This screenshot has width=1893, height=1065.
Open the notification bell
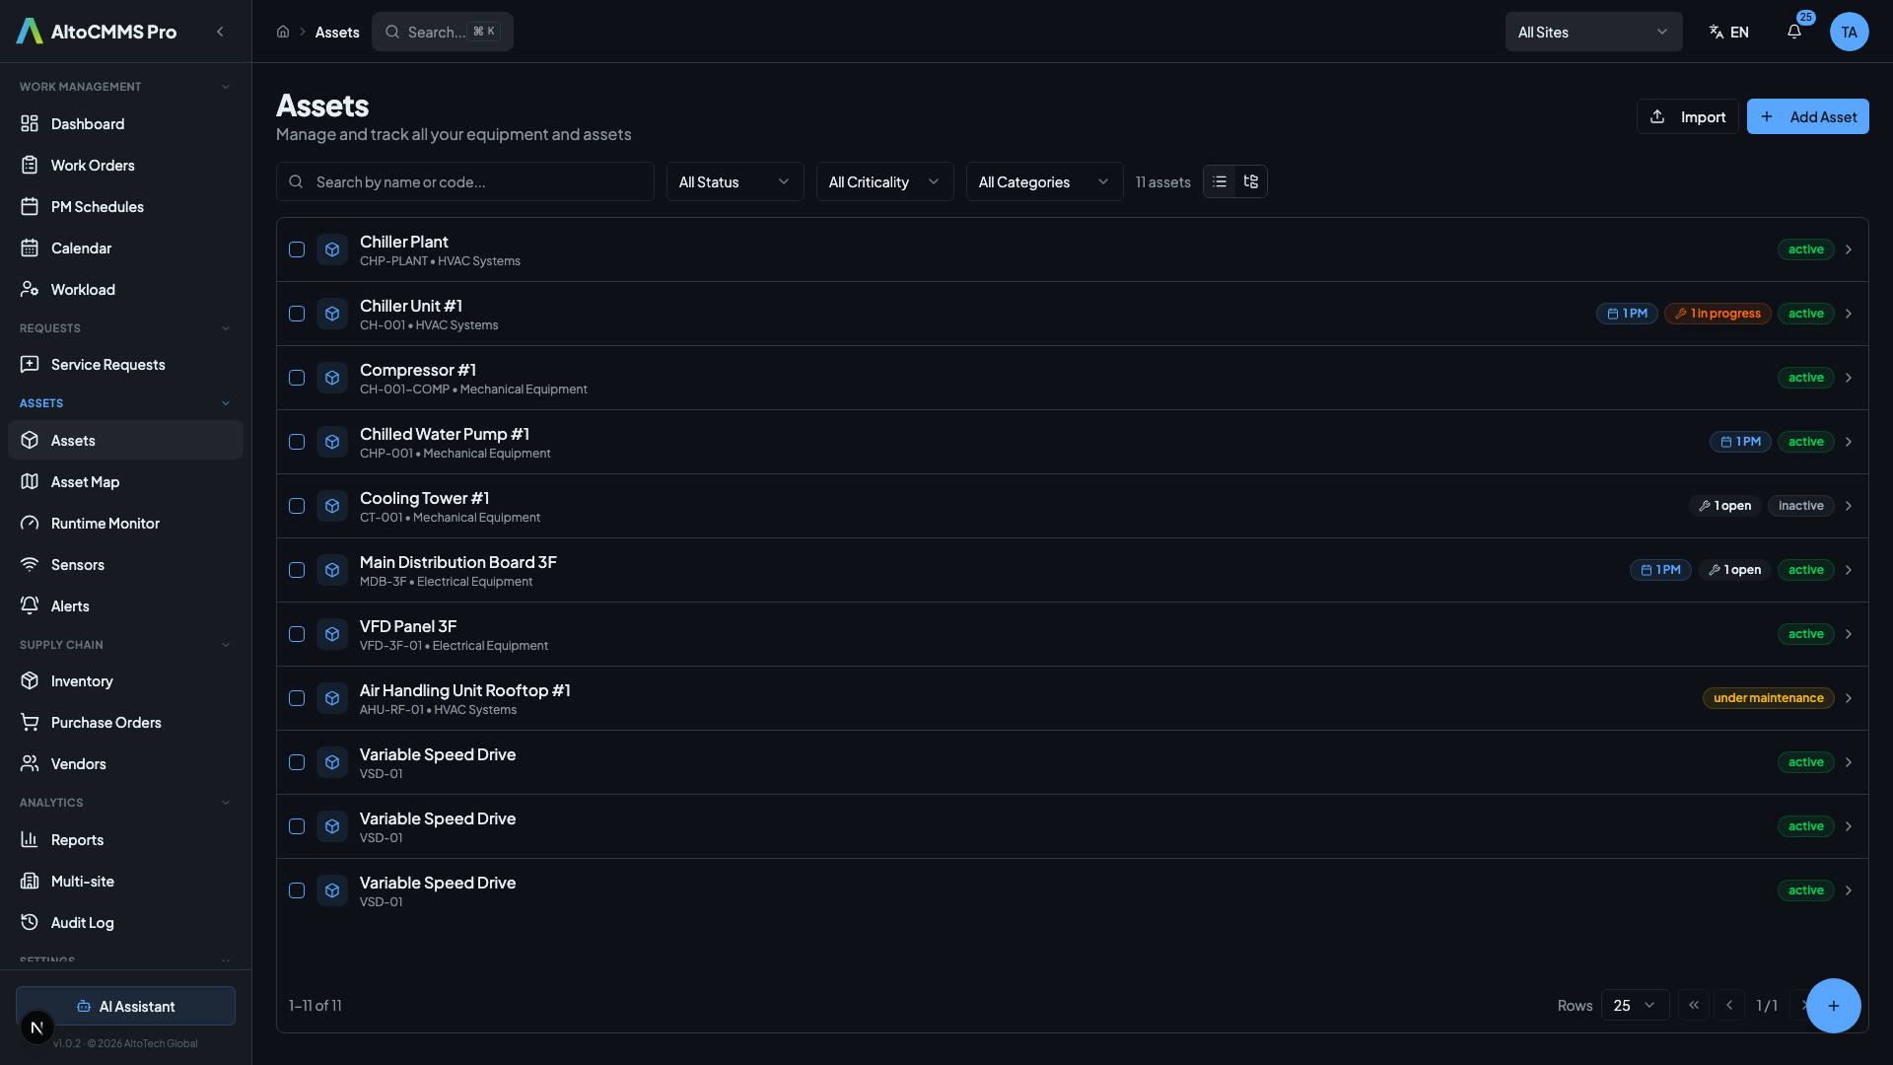point(1793,32)
